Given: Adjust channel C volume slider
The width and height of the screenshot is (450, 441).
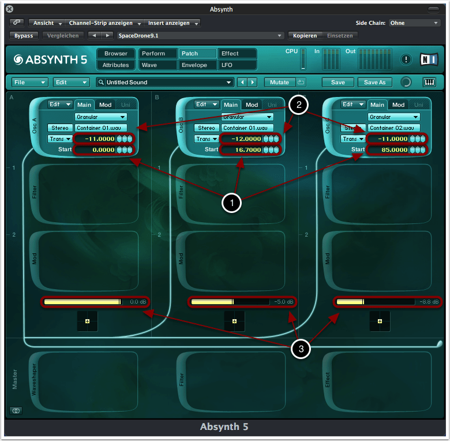Looking at the screenshot, I should (375, 302).
